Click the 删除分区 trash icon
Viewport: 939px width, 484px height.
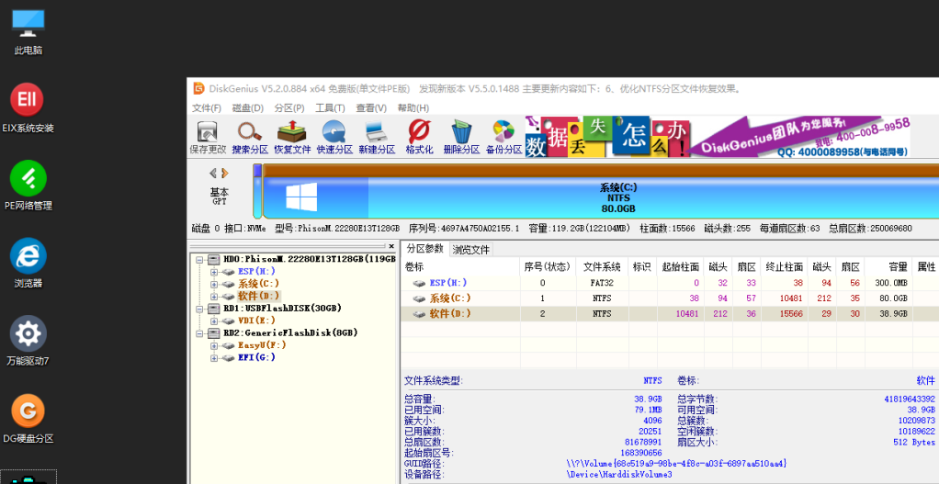461,137
